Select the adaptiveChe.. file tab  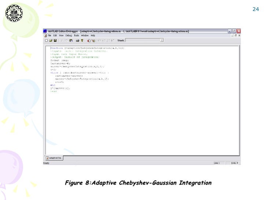click(54, 158)
